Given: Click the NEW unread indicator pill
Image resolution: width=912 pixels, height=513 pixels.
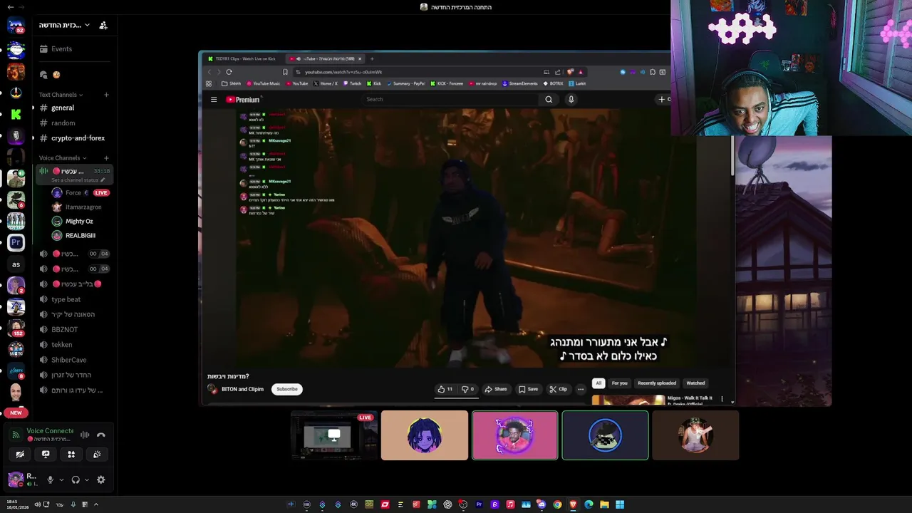Looking at the screenshot, I should point(16,413).
